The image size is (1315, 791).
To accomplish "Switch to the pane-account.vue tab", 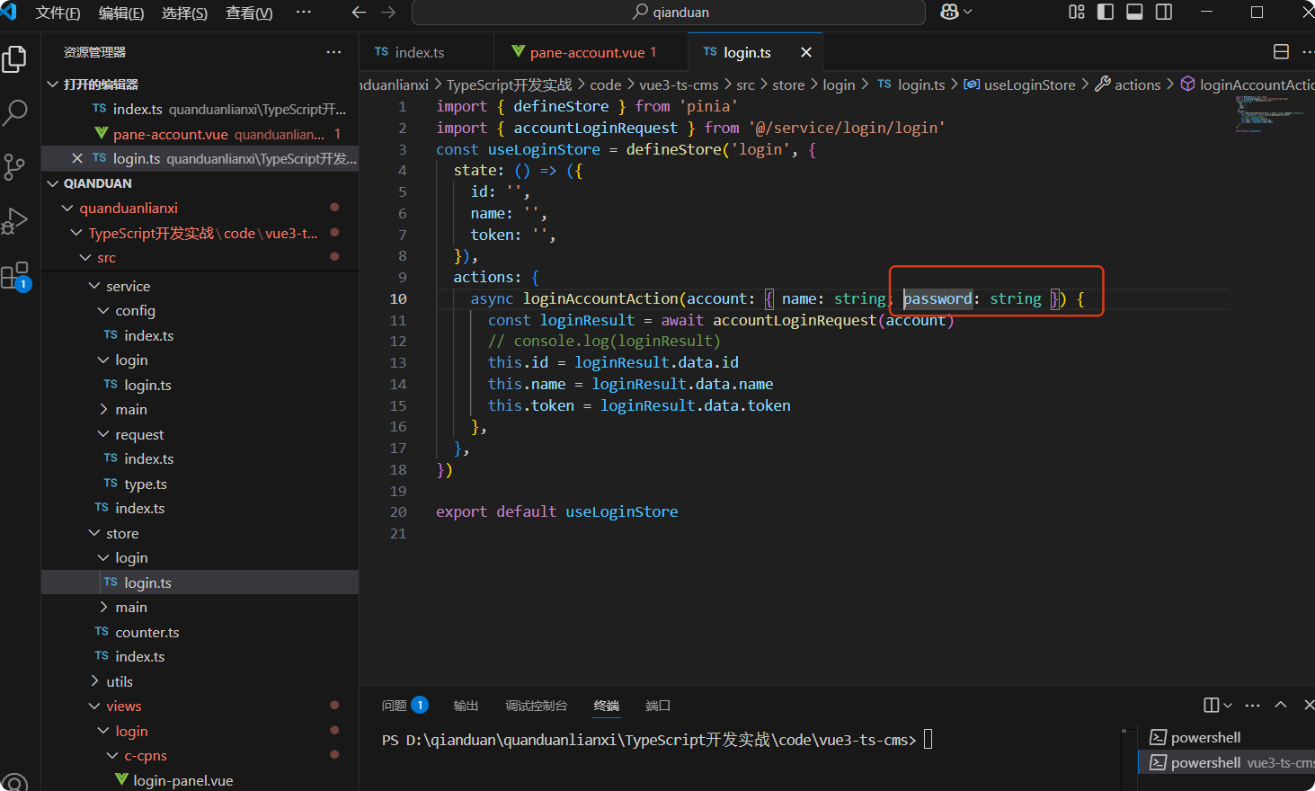I will pos(586,53).
